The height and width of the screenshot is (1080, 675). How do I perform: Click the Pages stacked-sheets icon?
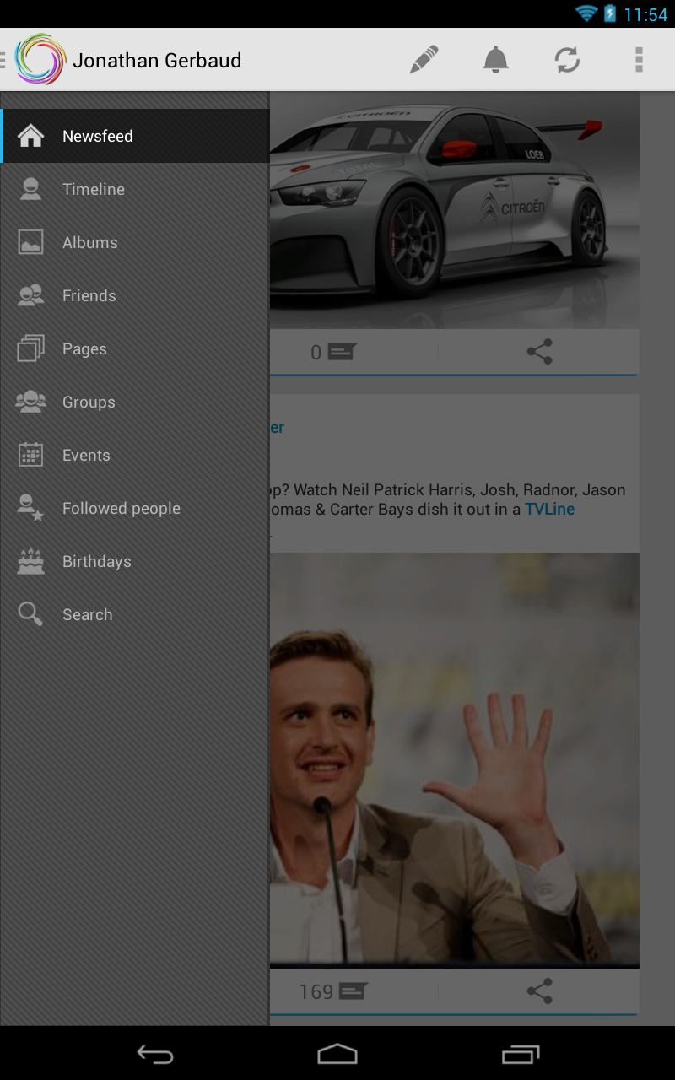pos(31,348)
